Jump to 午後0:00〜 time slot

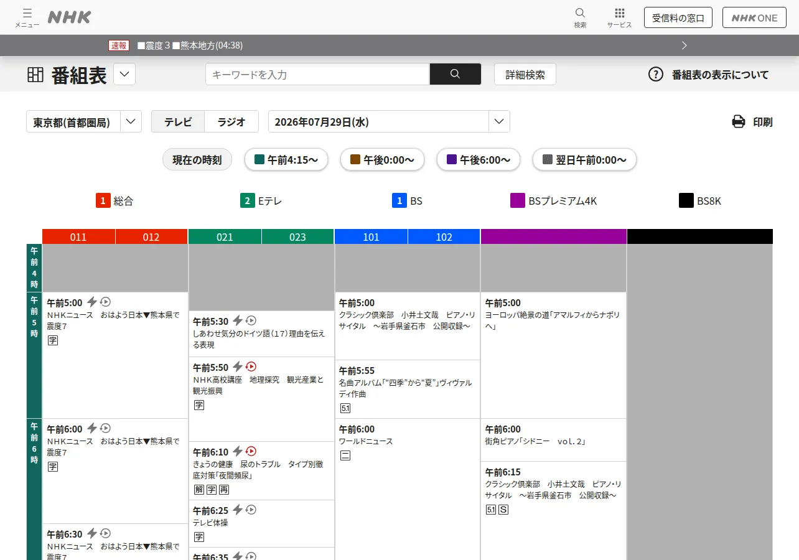tap(382, 159)
